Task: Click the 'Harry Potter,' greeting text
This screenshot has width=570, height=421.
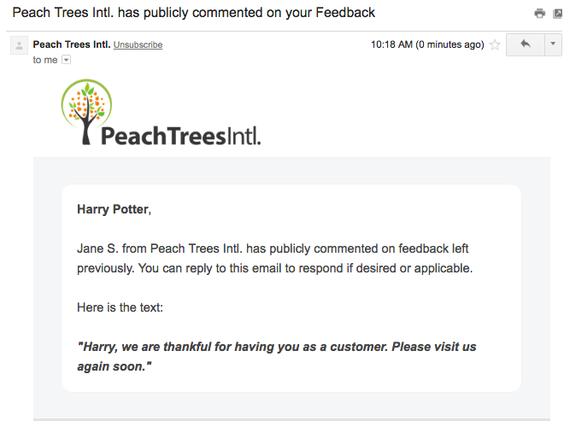Action: tap(115, 209)
